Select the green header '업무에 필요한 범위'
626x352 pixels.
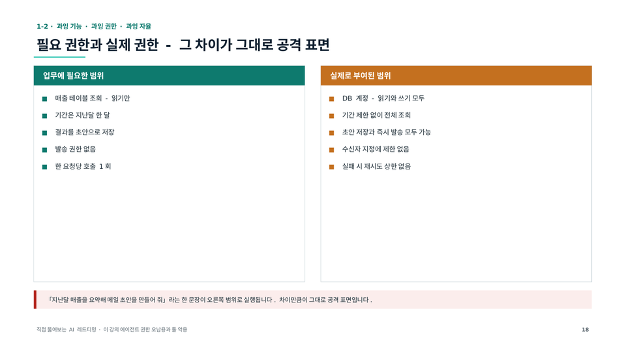pos(169,76)
